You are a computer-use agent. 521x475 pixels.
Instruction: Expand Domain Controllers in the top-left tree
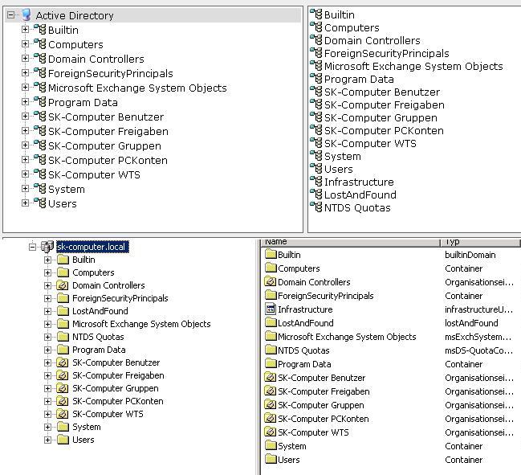[x=25, y=59]
